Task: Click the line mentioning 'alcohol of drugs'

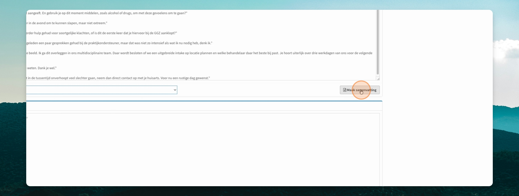Action: [x=107, y=13]
